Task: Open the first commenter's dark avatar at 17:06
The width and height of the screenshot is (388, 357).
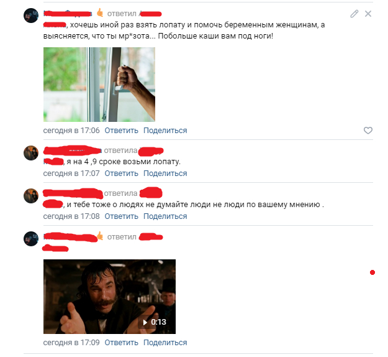Action: pyautogui.click(x=31, y=16)
